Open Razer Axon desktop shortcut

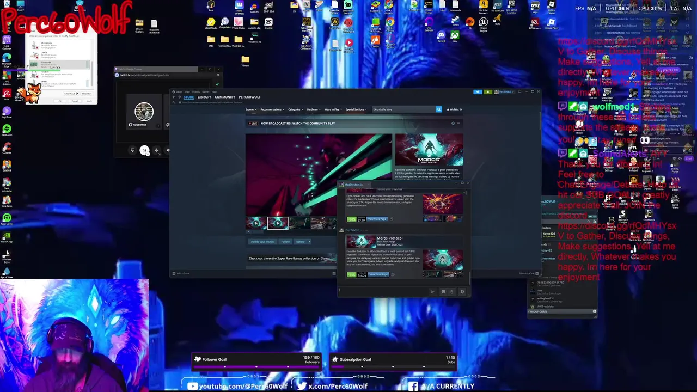[x=7, y=130]
